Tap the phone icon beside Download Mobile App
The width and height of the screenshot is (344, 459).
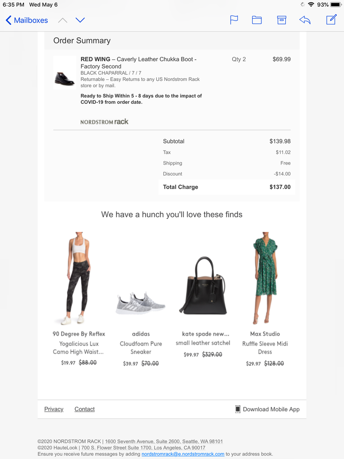point(238,409)
